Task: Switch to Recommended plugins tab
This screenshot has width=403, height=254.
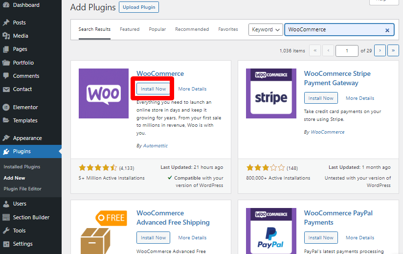Action: point(192,29)
